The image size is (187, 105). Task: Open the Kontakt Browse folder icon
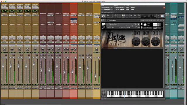(x=108, y=16)
